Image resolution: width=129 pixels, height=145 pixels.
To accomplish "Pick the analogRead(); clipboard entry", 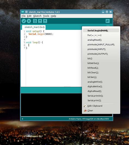I will pos(101,40).
